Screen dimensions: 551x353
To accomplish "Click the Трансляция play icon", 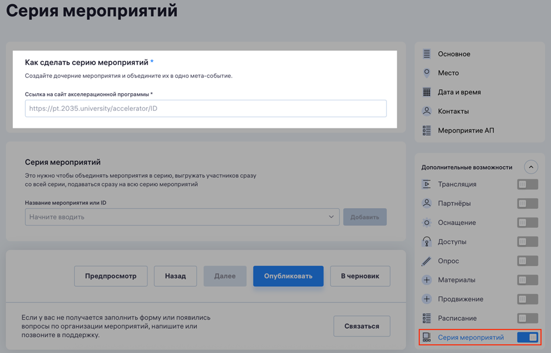I will tap(427, 184).
